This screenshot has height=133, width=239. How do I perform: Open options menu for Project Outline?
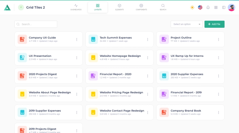(219, 39)
